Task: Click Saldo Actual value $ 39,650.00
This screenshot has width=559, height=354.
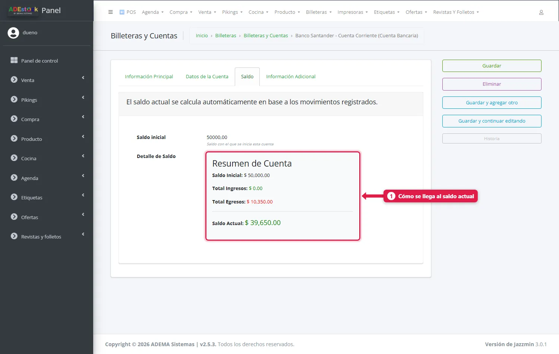Action: pyautogui.click(x=263, y=223)
